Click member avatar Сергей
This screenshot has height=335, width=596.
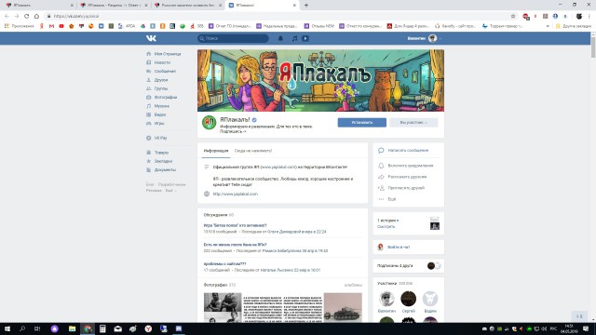(x=408, y=299)
